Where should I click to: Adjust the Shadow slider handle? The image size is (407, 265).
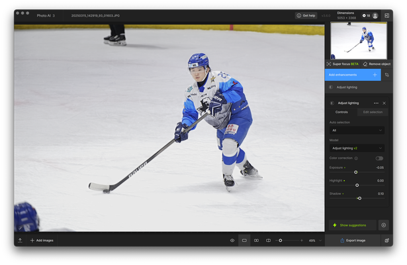(x=359, y=198)
